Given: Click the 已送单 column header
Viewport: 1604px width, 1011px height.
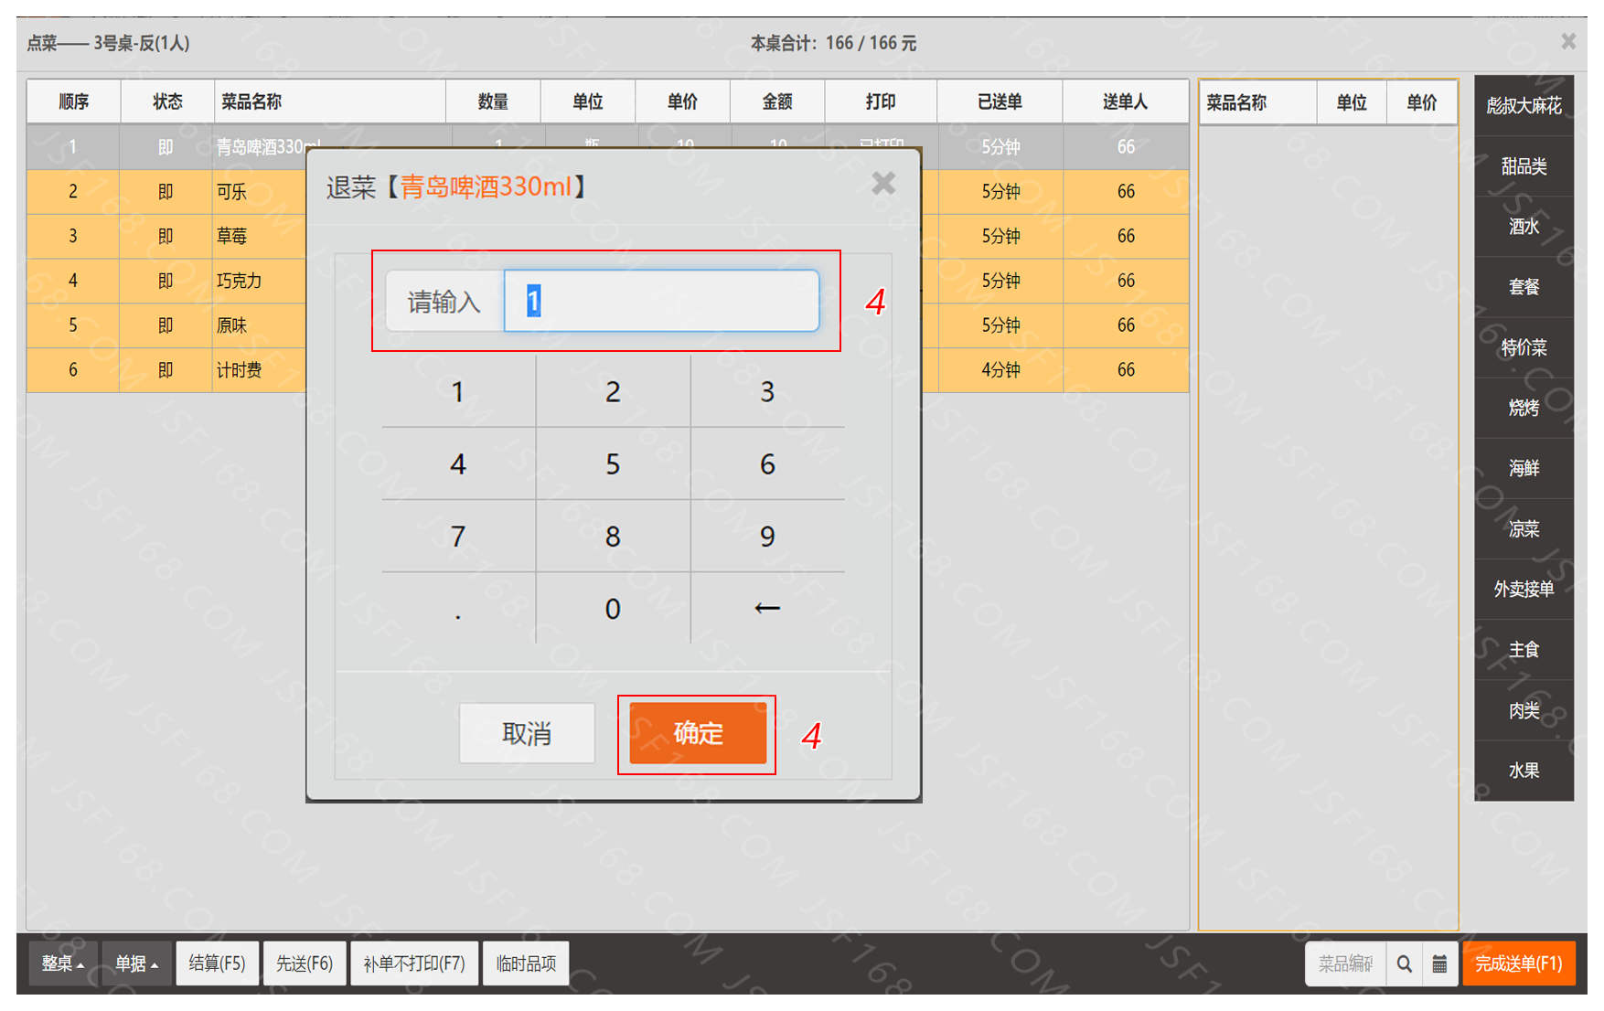Looking at the screenshot, I should (x=1000, y=101).
